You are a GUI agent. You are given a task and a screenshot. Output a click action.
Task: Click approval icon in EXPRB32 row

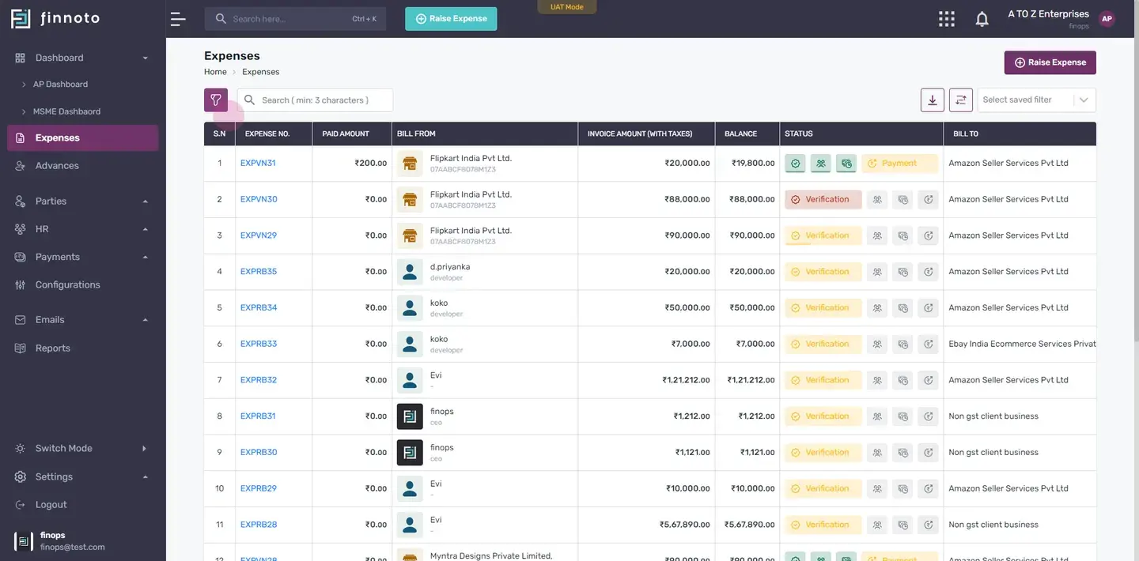tap(877, 380)
